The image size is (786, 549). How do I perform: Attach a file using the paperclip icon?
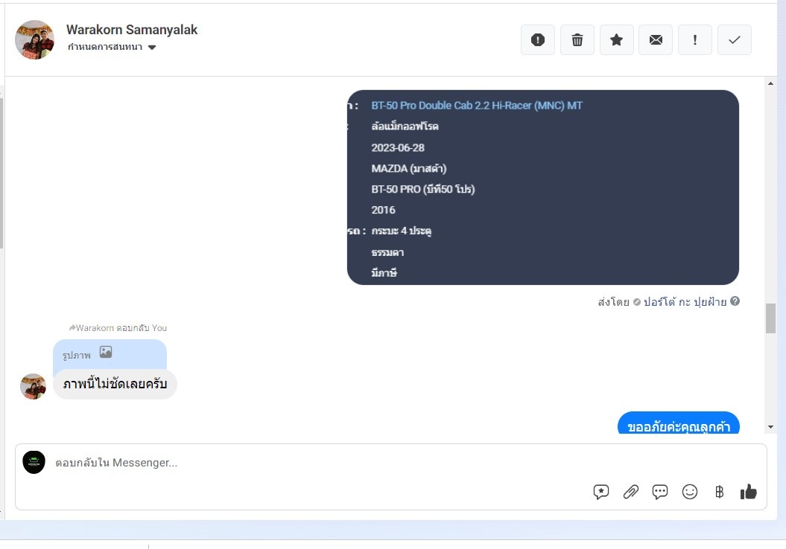630,492
